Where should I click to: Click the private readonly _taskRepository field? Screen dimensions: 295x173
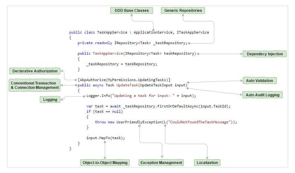[133, 43]
